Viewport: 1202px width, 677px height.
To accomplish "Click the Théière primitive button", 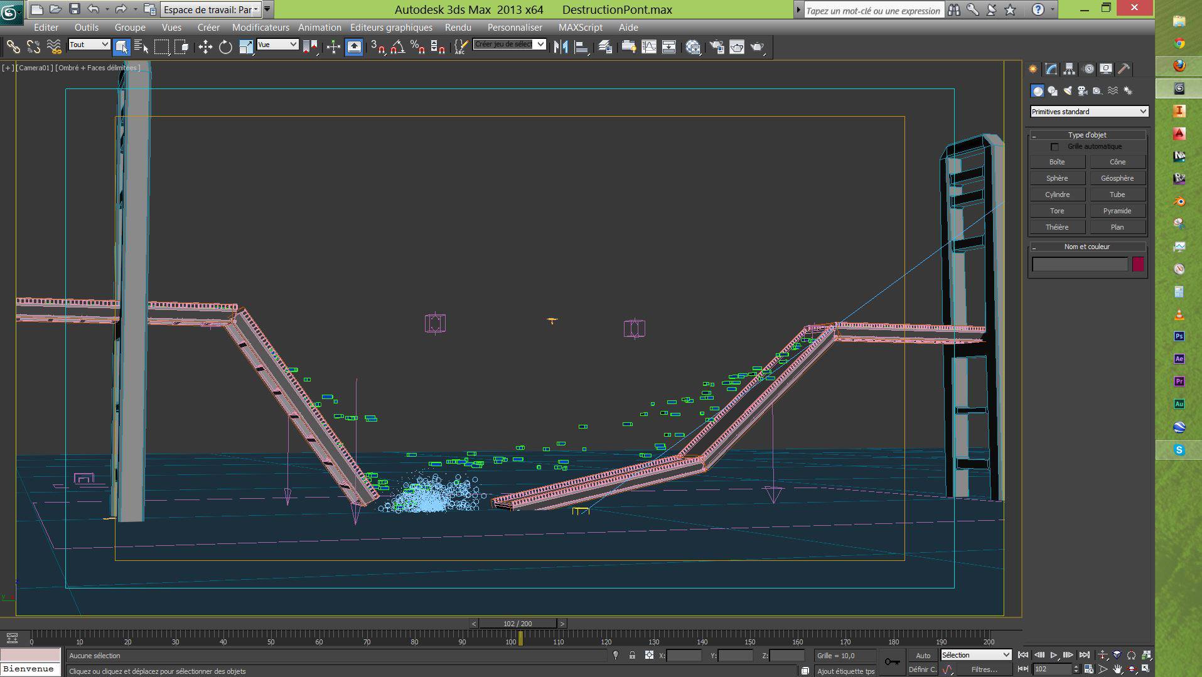I will (1057, 227).
